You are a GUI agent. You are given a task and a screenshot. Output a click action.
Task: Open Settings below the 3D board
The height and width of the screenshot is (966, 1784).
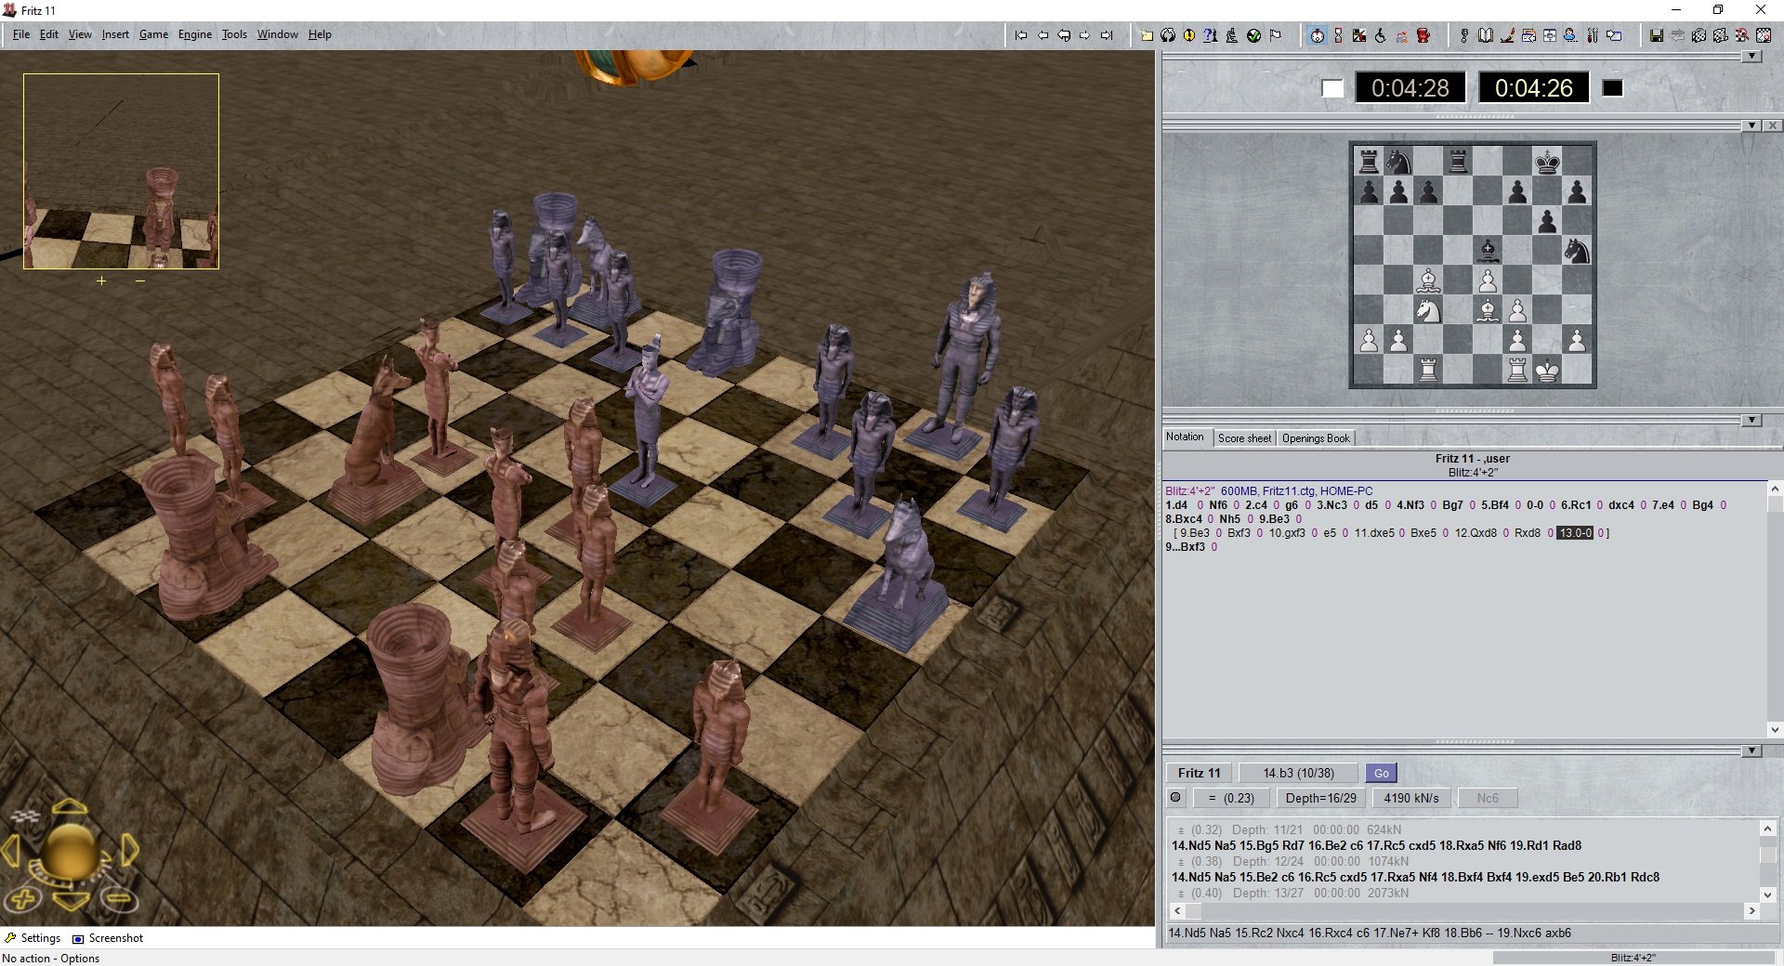(33, 938)
